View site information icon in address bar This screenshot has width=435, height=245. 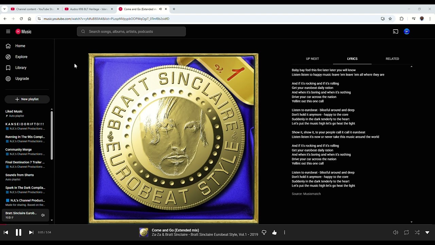(x=39, y=19)
